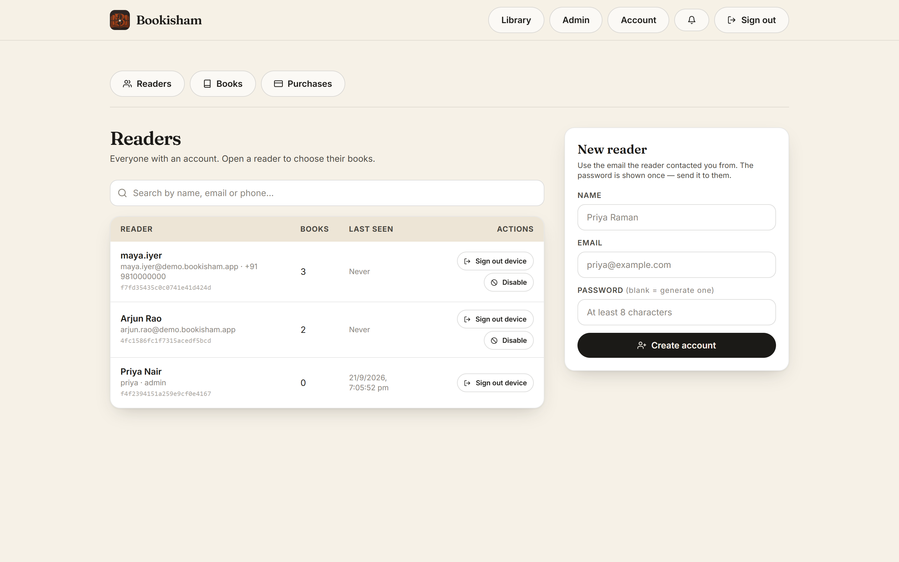This screenshot has height=562, width=899.
Task: Sign out device for Arjun Rao
Action: tap(495, 319)
